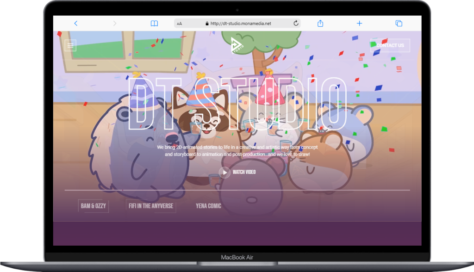Screen dimensions: 474x272
Task: Click the Contact Us button
Action: coord(390,45)
